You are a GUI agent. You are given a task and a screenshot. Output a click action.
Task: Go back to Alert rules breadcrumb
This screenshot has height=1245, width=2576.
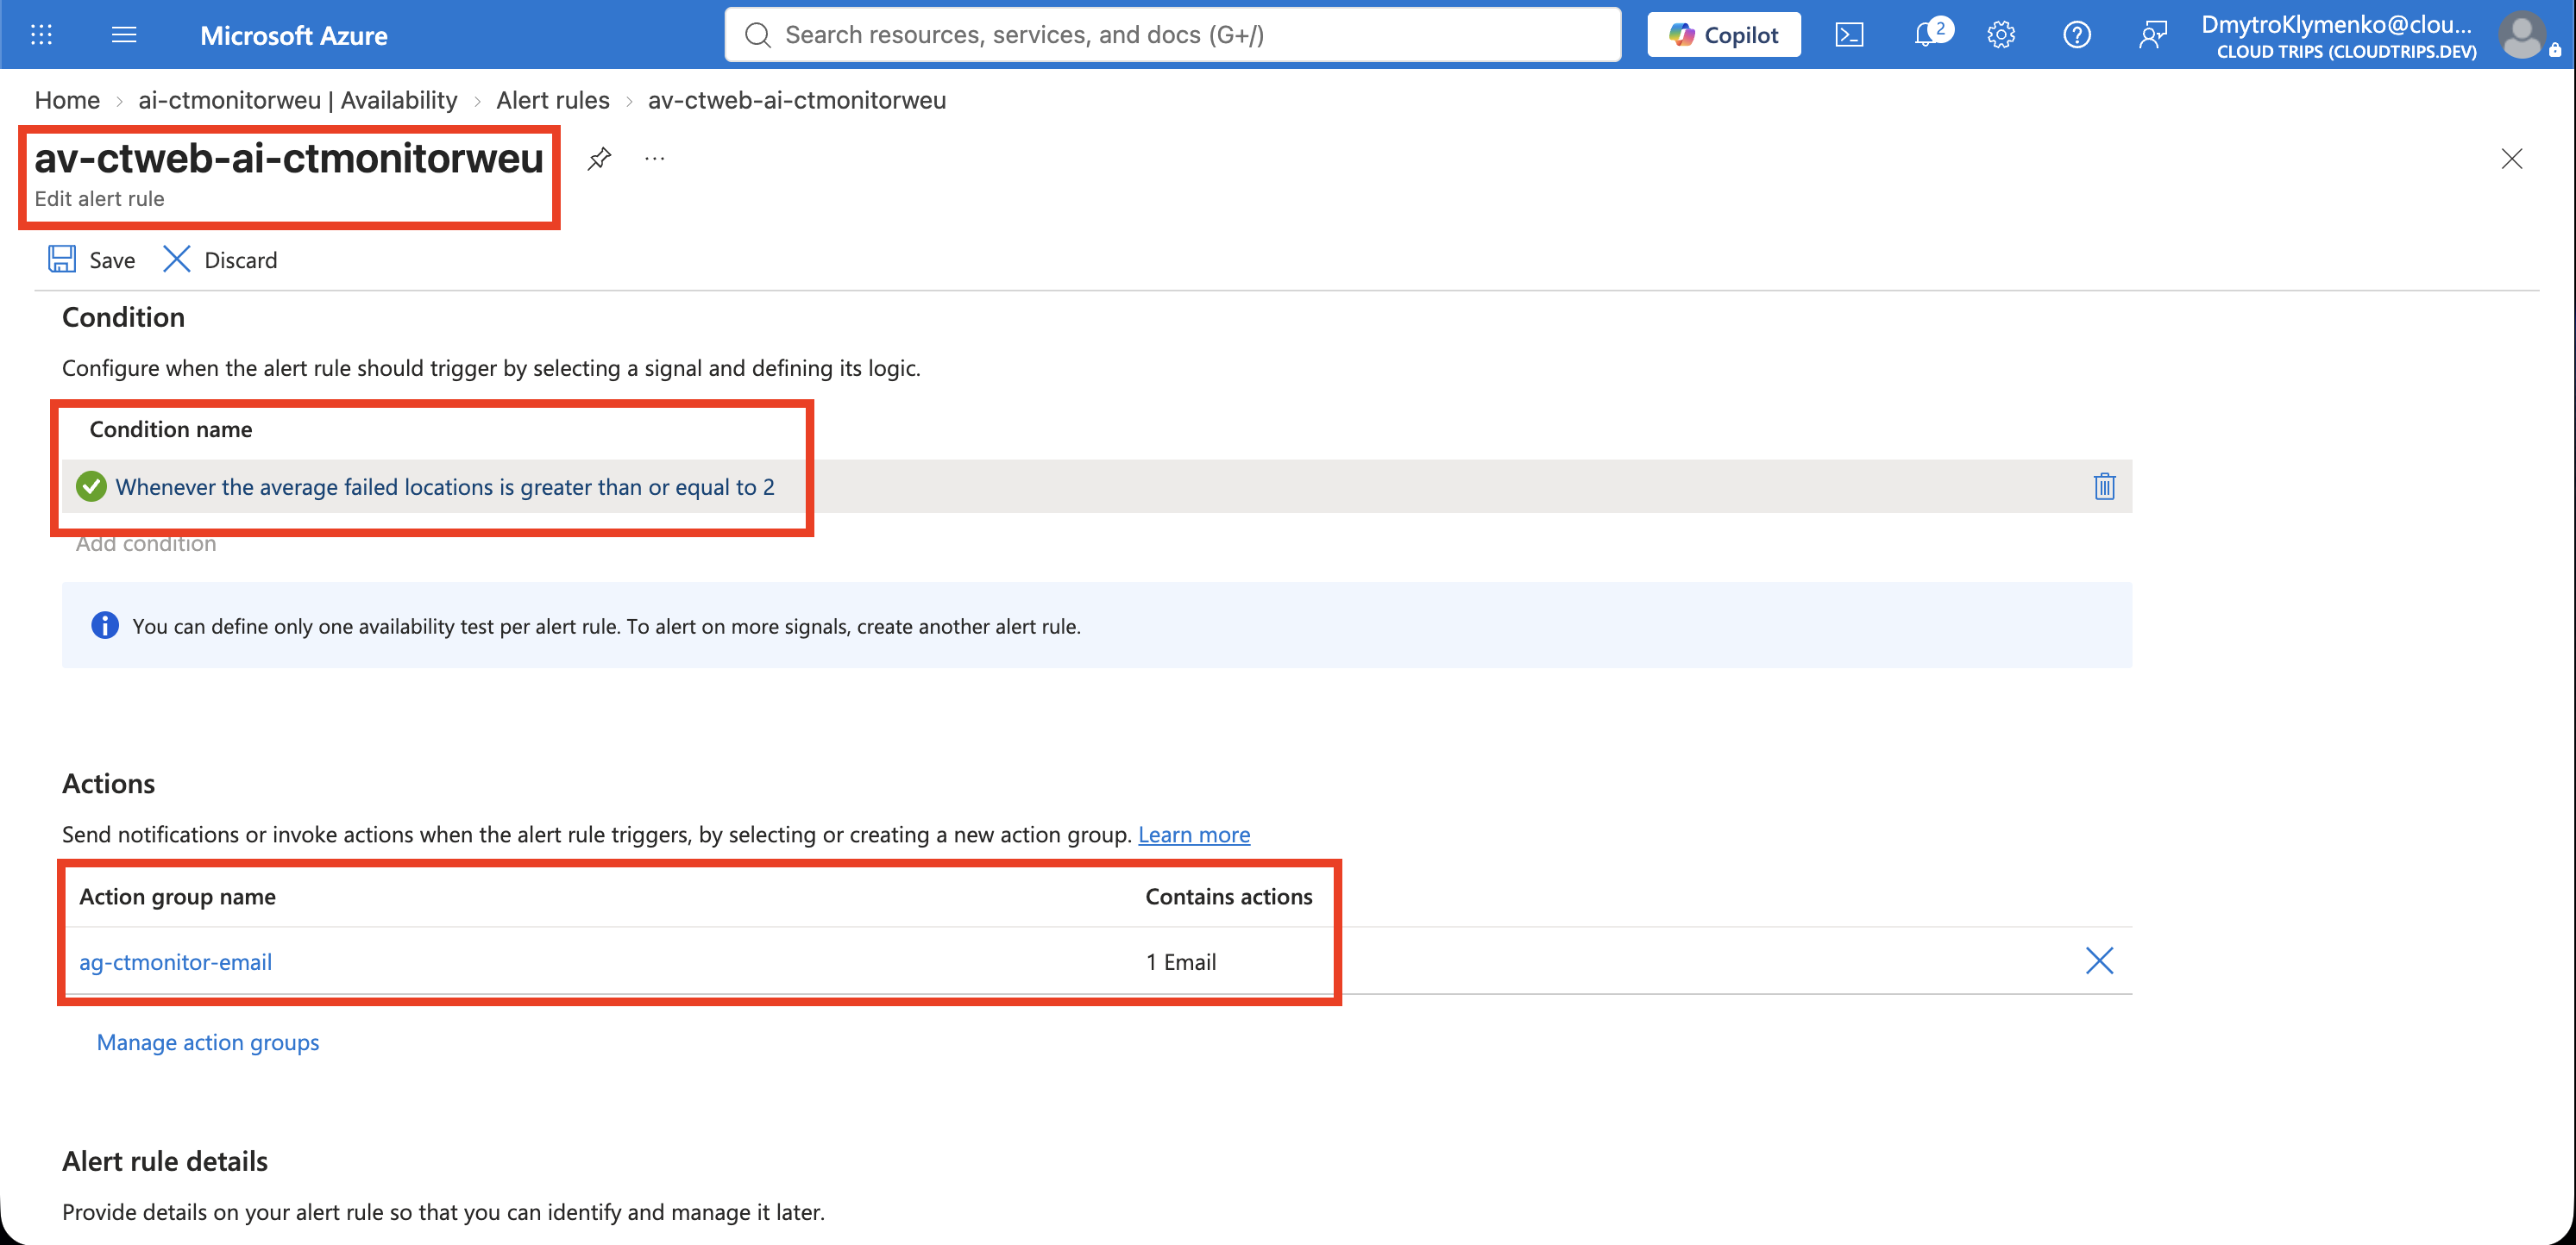click(x=553, y=100)
